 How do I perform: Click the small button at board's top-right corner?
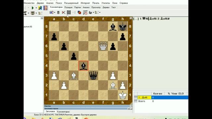pyautogui.click(x=131, y=18)
